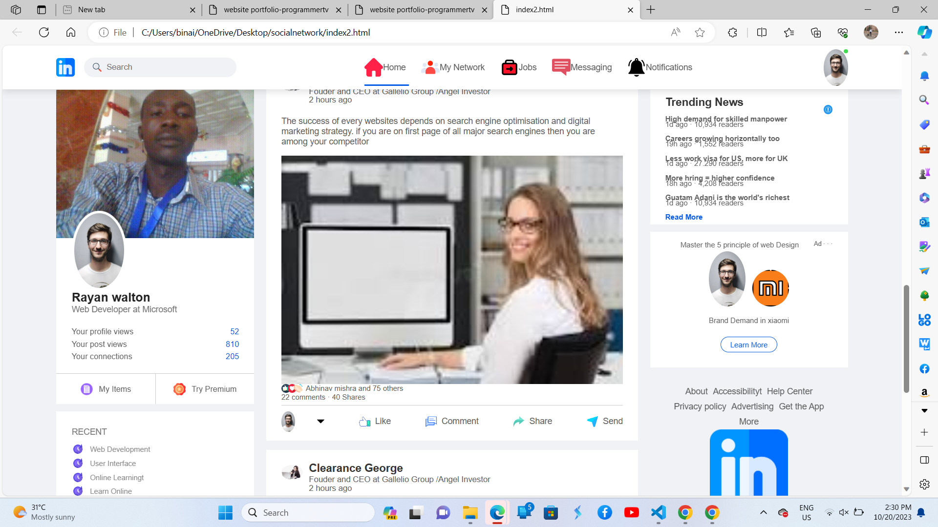Click the Read More trending news link

[x=683, y=217]
